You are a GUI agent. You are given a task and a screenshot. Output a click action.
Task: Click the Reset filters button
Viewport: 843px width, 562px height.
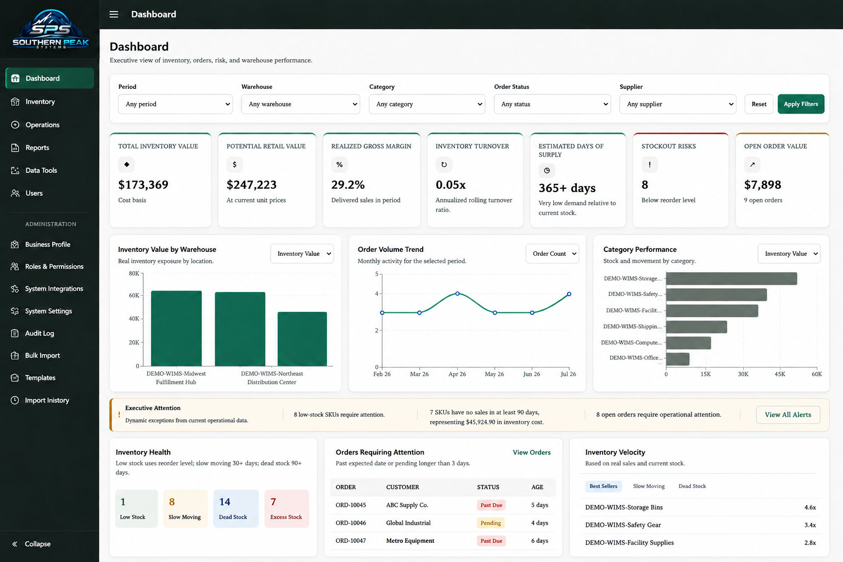(759, 104)
